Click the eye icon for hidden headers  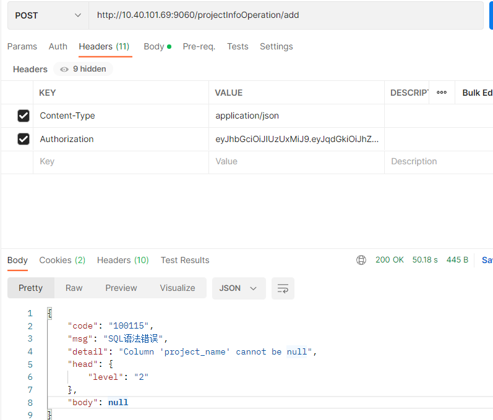pos(64,69)
